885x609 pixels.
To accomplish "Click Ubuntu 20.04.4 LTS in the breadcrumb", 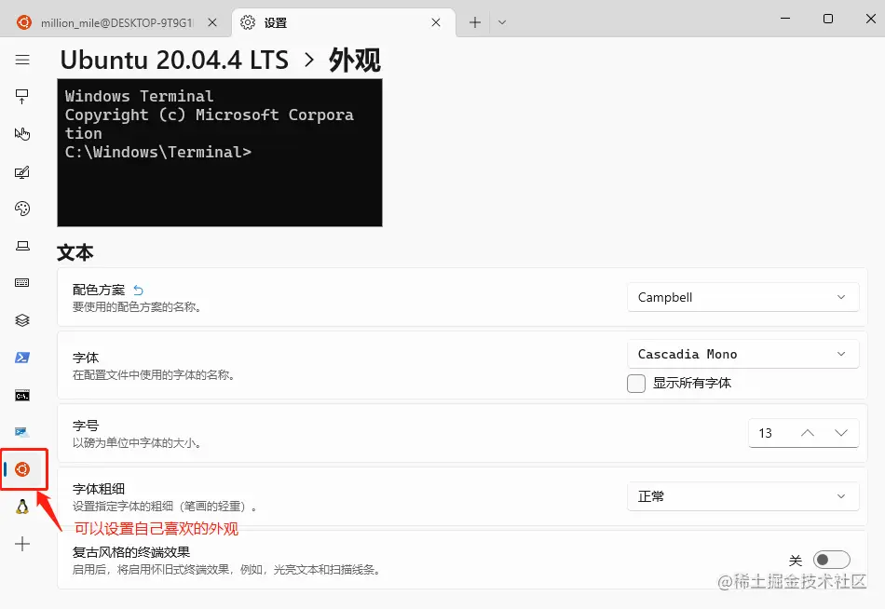I will pyautogui.click(x=175, y=60).
